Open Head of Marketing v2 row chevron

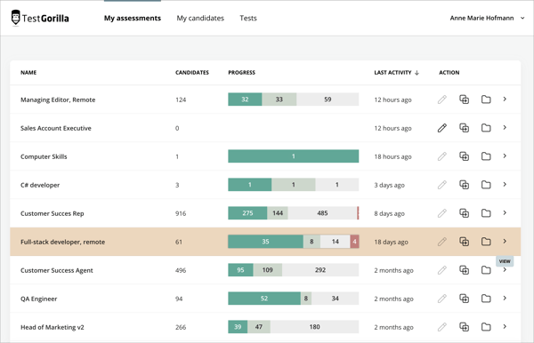(x=505, y=327)
